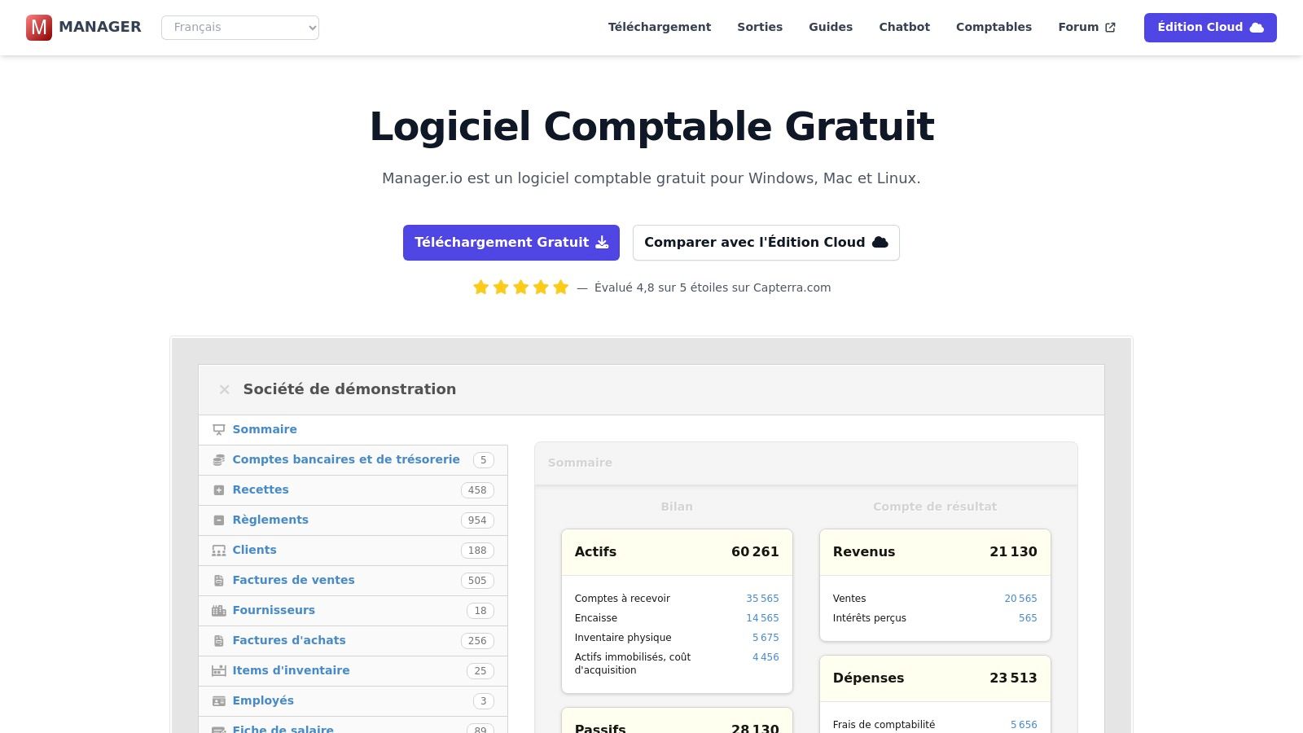Click Actifs immobilisés value 4 456
The height and width of the screenshot is (733, 1303).
click(x=766, y=657)
